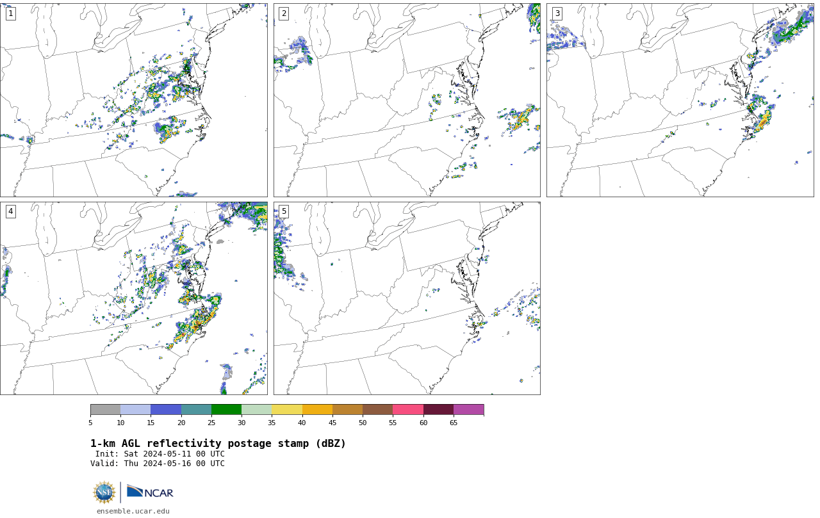Open ensemble member 2 reflectivity map
This screenshot has height=518, width=820.
(407, 100)
